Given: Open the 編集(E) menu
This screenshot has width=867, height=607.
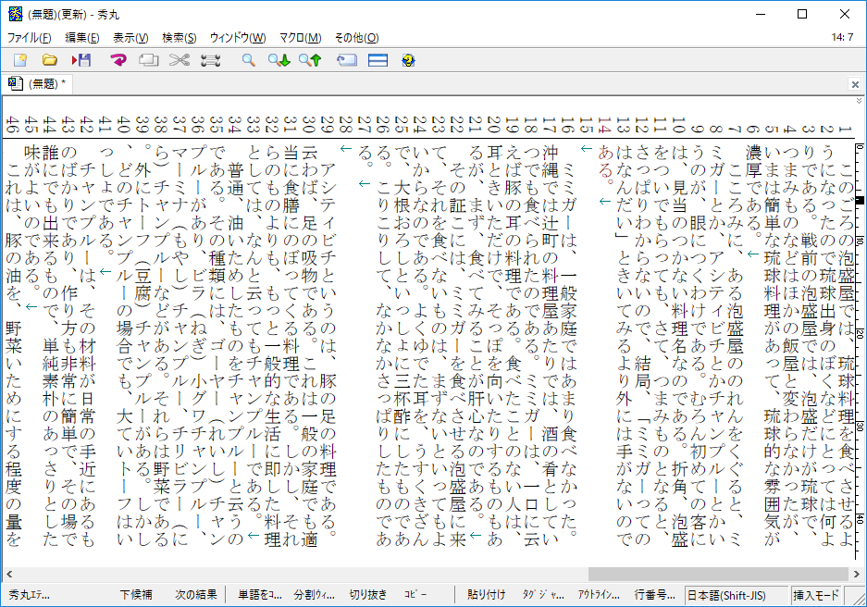Looking at the screenshot, I should pos(81,38).
